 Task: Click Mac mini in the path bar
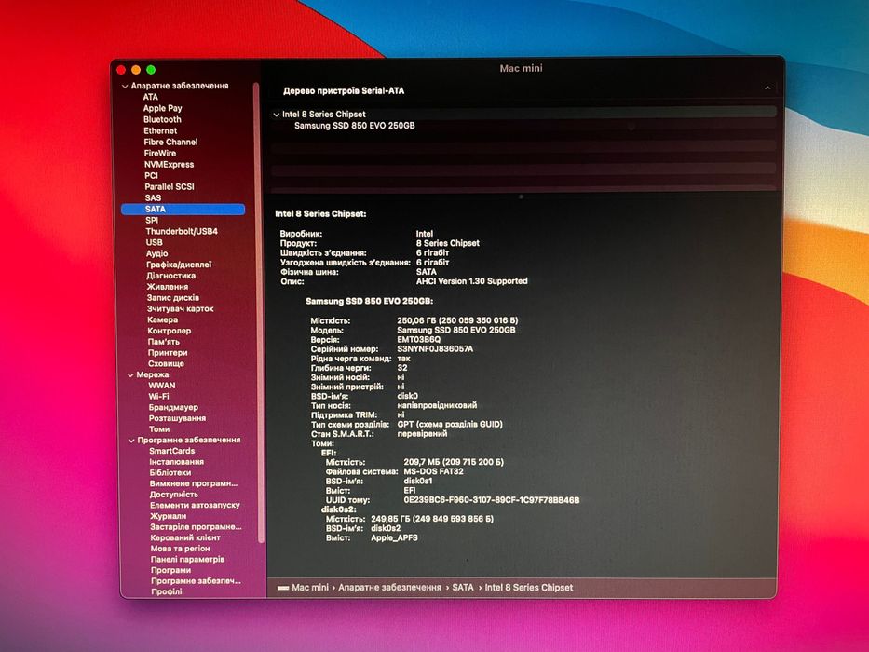click(x=310, y=588)
